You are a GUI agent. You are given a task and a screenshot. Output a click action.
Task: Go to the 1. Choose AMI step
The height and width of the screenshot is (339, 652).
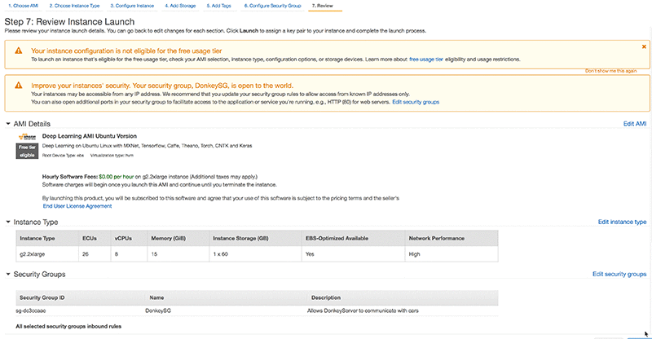coord(23,6)
